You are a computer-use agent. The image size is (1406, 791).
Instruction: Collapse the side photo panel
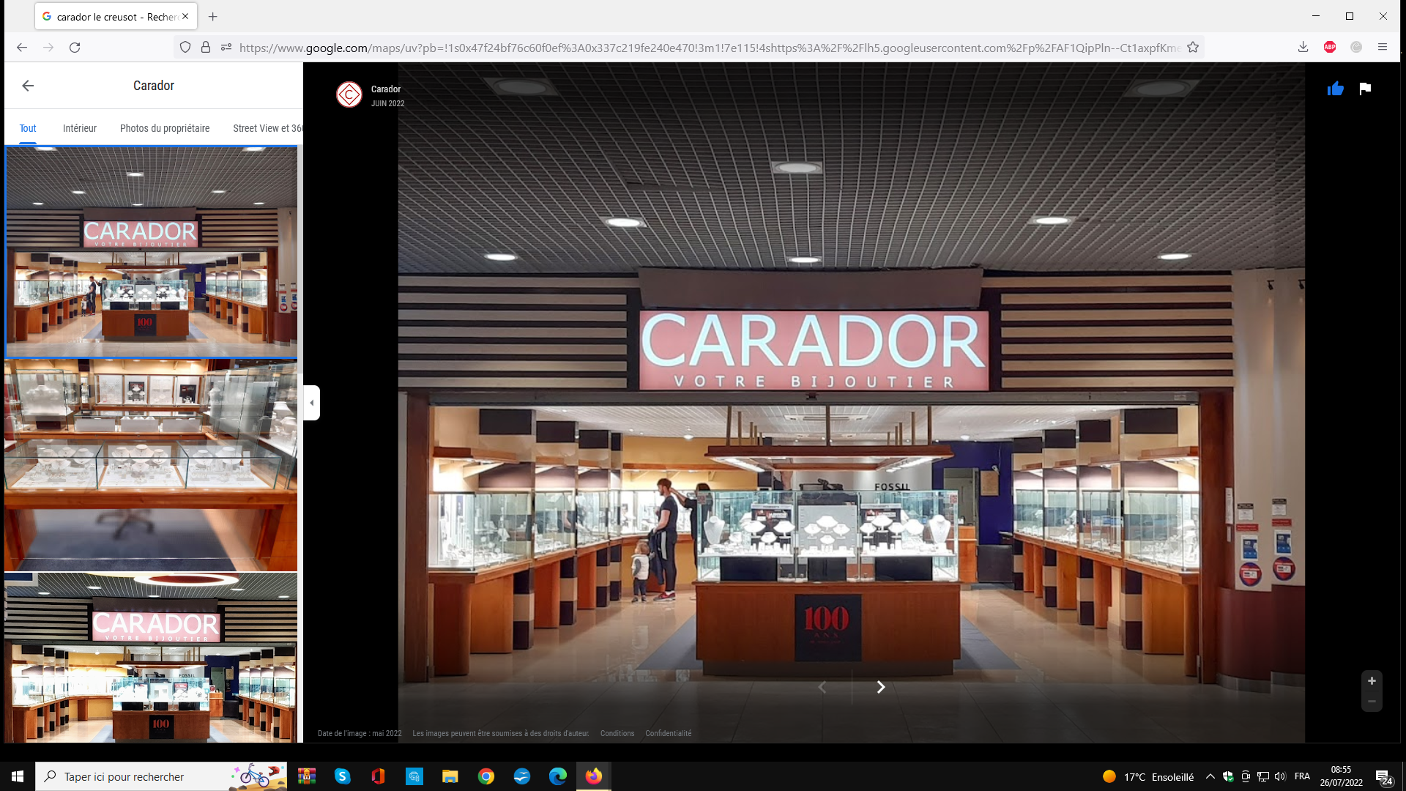point(312,403)
